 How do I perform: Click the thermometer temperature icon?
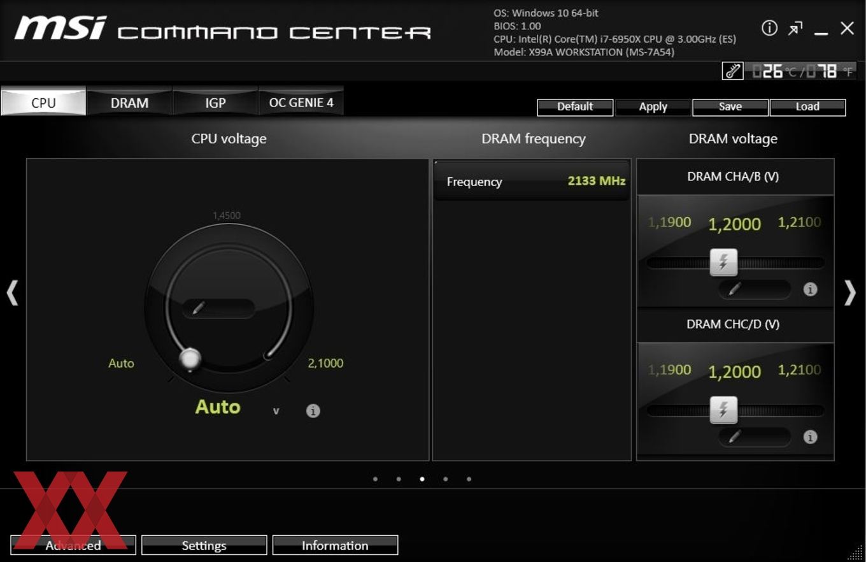tap(732, 71)
